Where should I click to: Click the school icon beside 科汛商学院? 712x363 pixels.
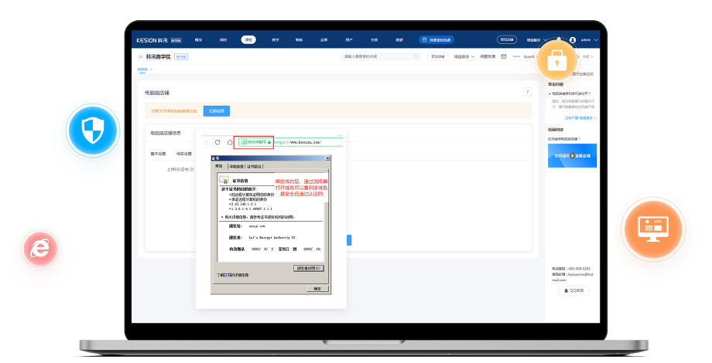(140, 56)
